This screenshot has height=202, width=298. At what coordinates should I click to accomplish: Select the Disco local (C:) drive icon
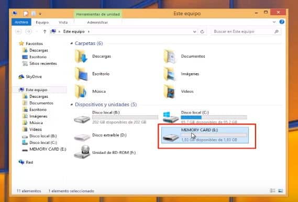(171, 117)
